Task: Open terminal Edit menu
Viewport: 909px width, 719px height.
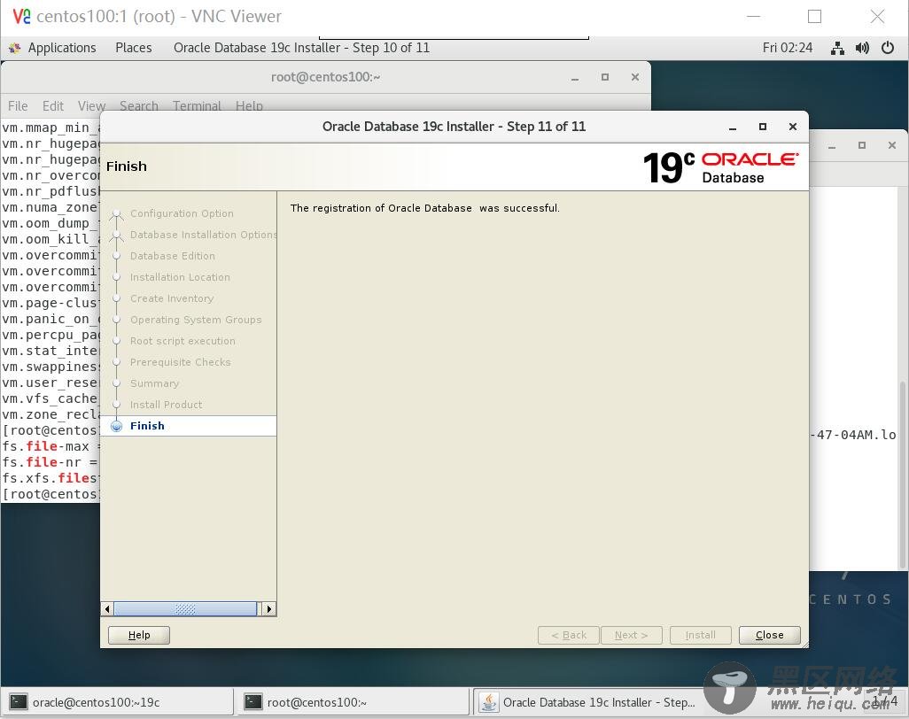Action: (x=53, y=106)
